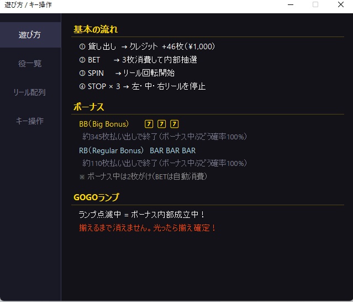Switch to the リール配列 tab
Screen dimensions: 353x302
(30, 92)
